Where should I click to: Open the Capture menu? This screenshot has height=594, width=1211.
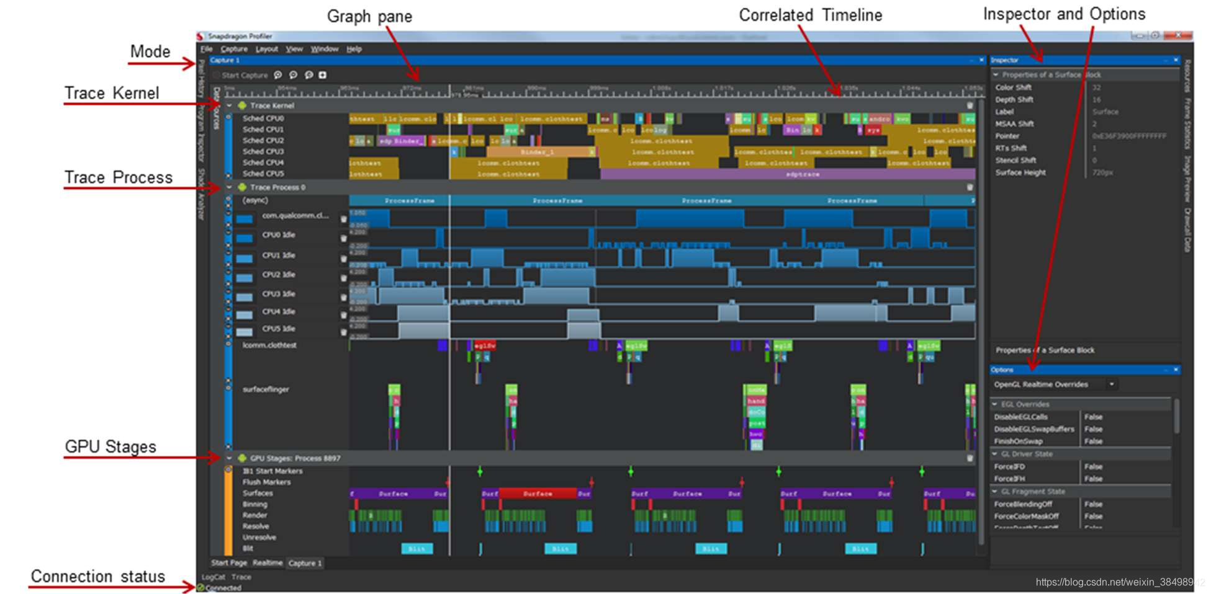[x=234, y=49]
